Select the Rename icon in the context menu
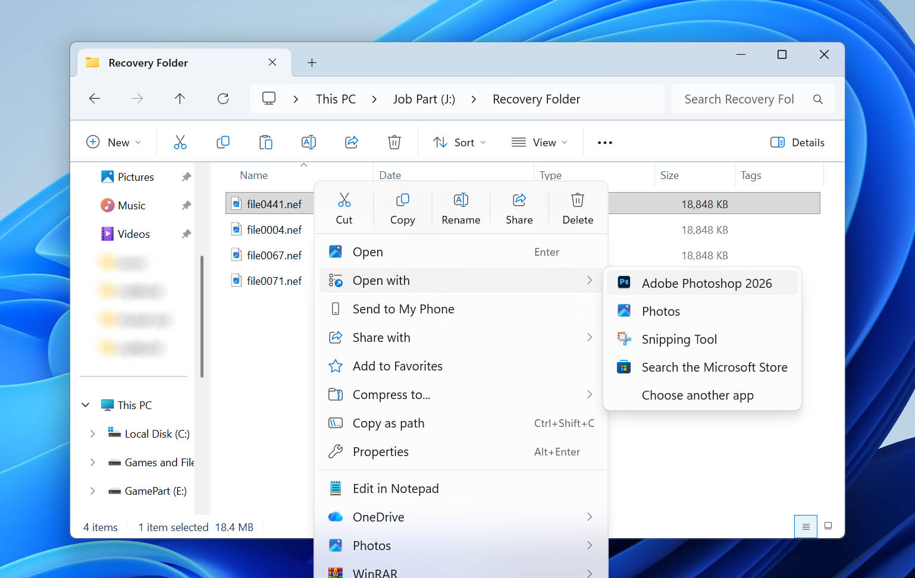Screen dimensions: 915x578 (460, 206)
